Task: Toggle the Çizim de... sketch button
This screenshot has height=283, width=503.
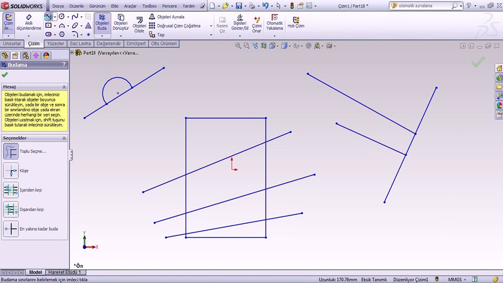Action: pos(8,22)
